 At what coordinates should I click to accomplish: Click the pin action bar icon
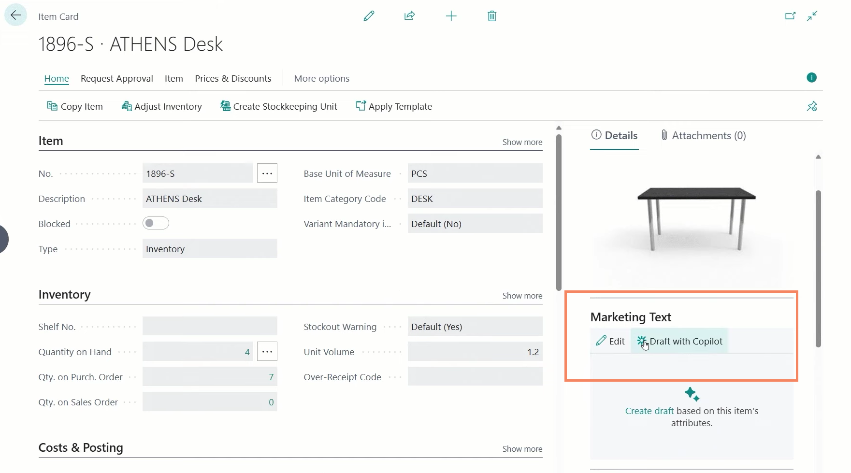coord(812,106)
